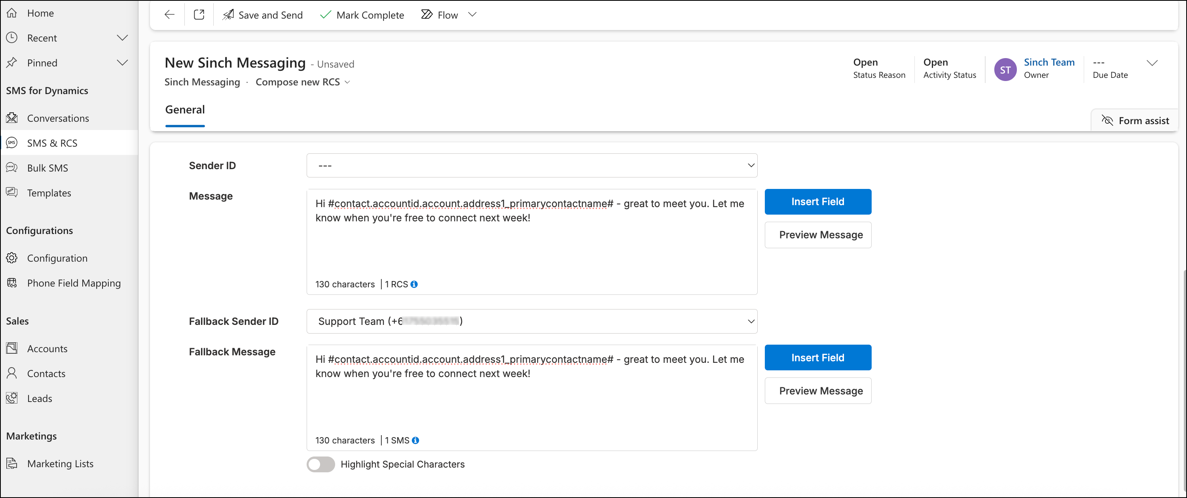Open the Flow dropdown arrow

(x=472, y=15)
